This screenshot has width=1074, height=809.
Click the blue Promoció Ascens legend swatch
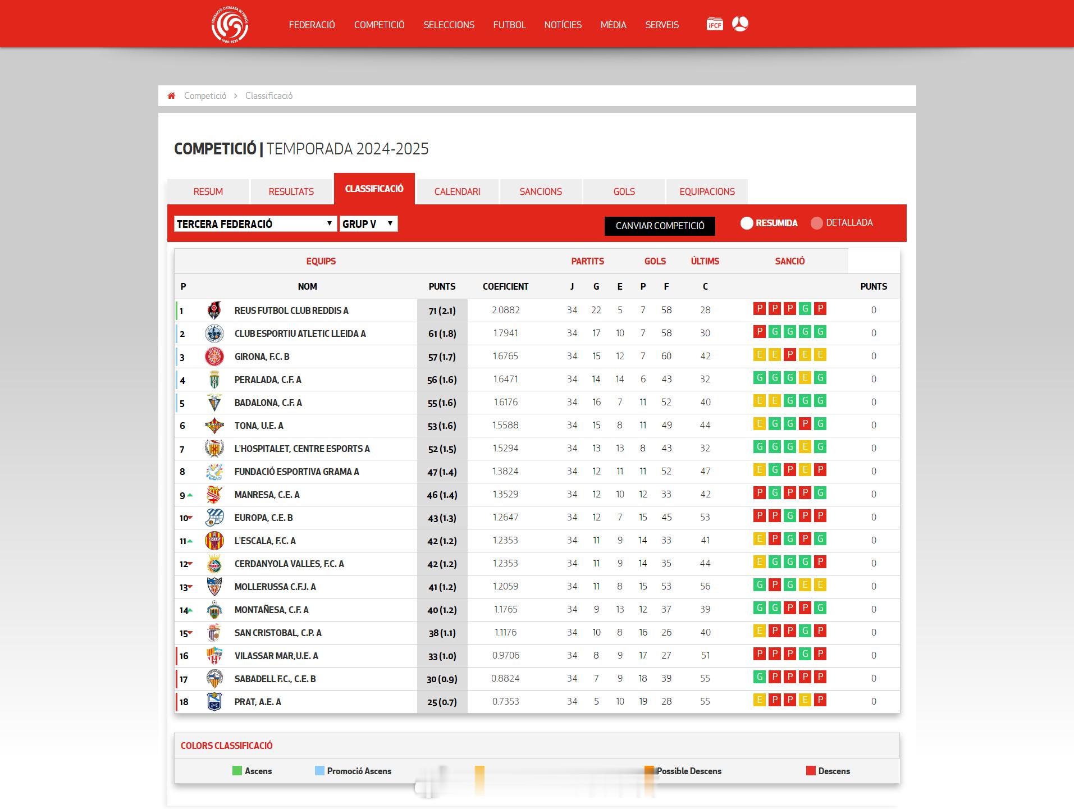pos(319,771)
